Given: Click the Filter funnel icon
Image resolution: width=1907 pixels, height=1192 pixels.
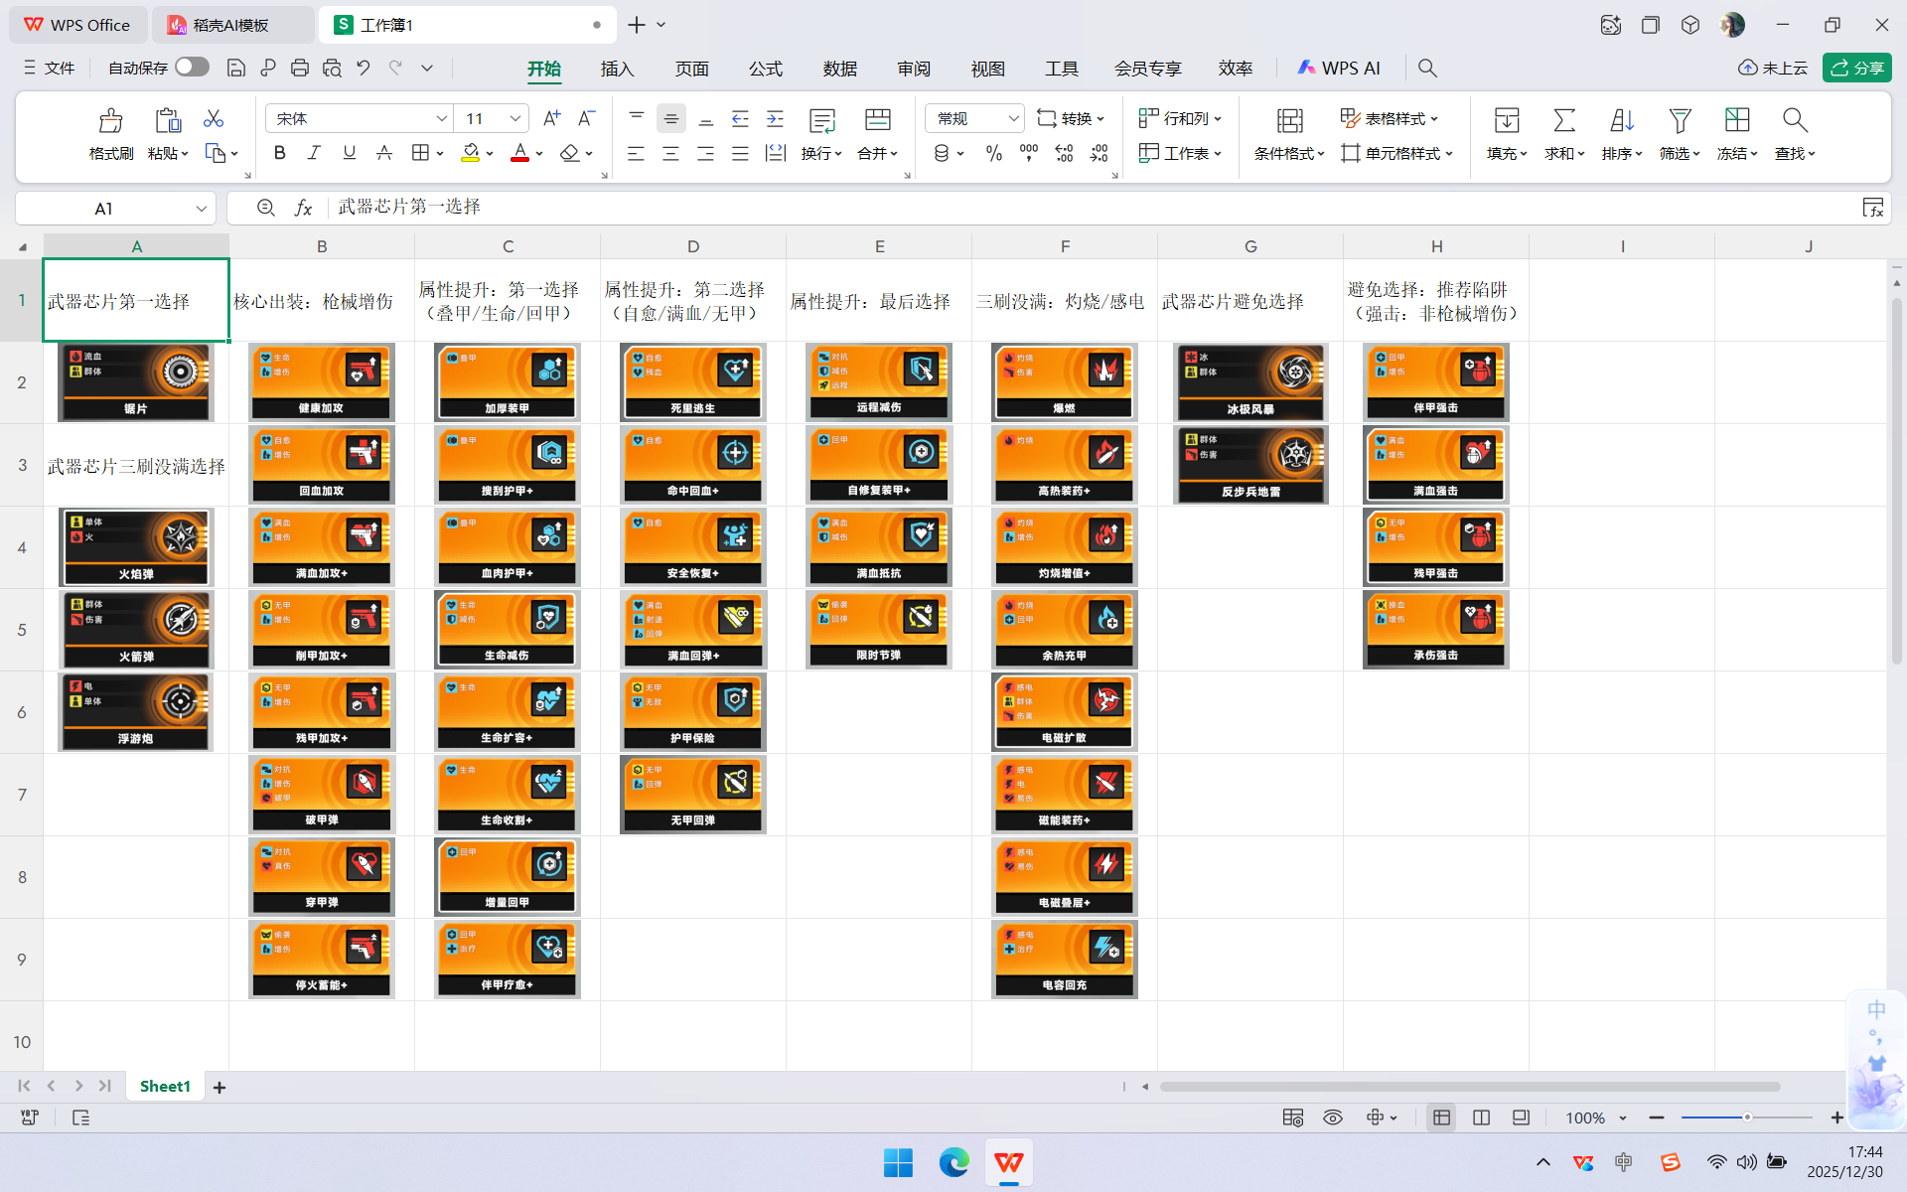Looking at the screenshot, I should click(1680, 121).
